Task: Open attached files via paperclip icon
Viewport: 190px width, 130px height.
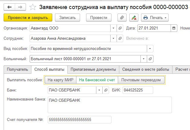Action: pos(122,18)
